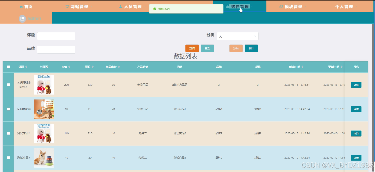Click the 数据列表 heading
This screenshot has width=375, height=172.
(185, 56)
